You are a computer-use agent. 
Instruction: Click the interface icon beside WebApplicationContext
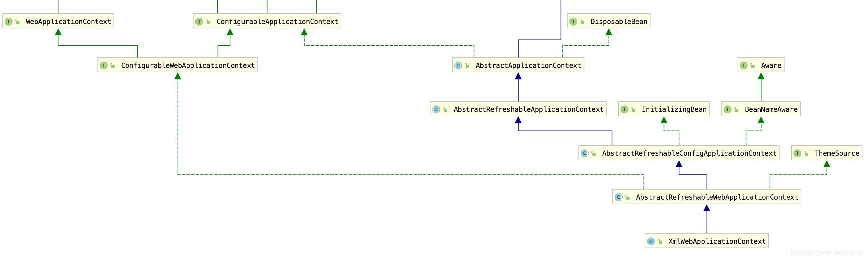(9, 22)
